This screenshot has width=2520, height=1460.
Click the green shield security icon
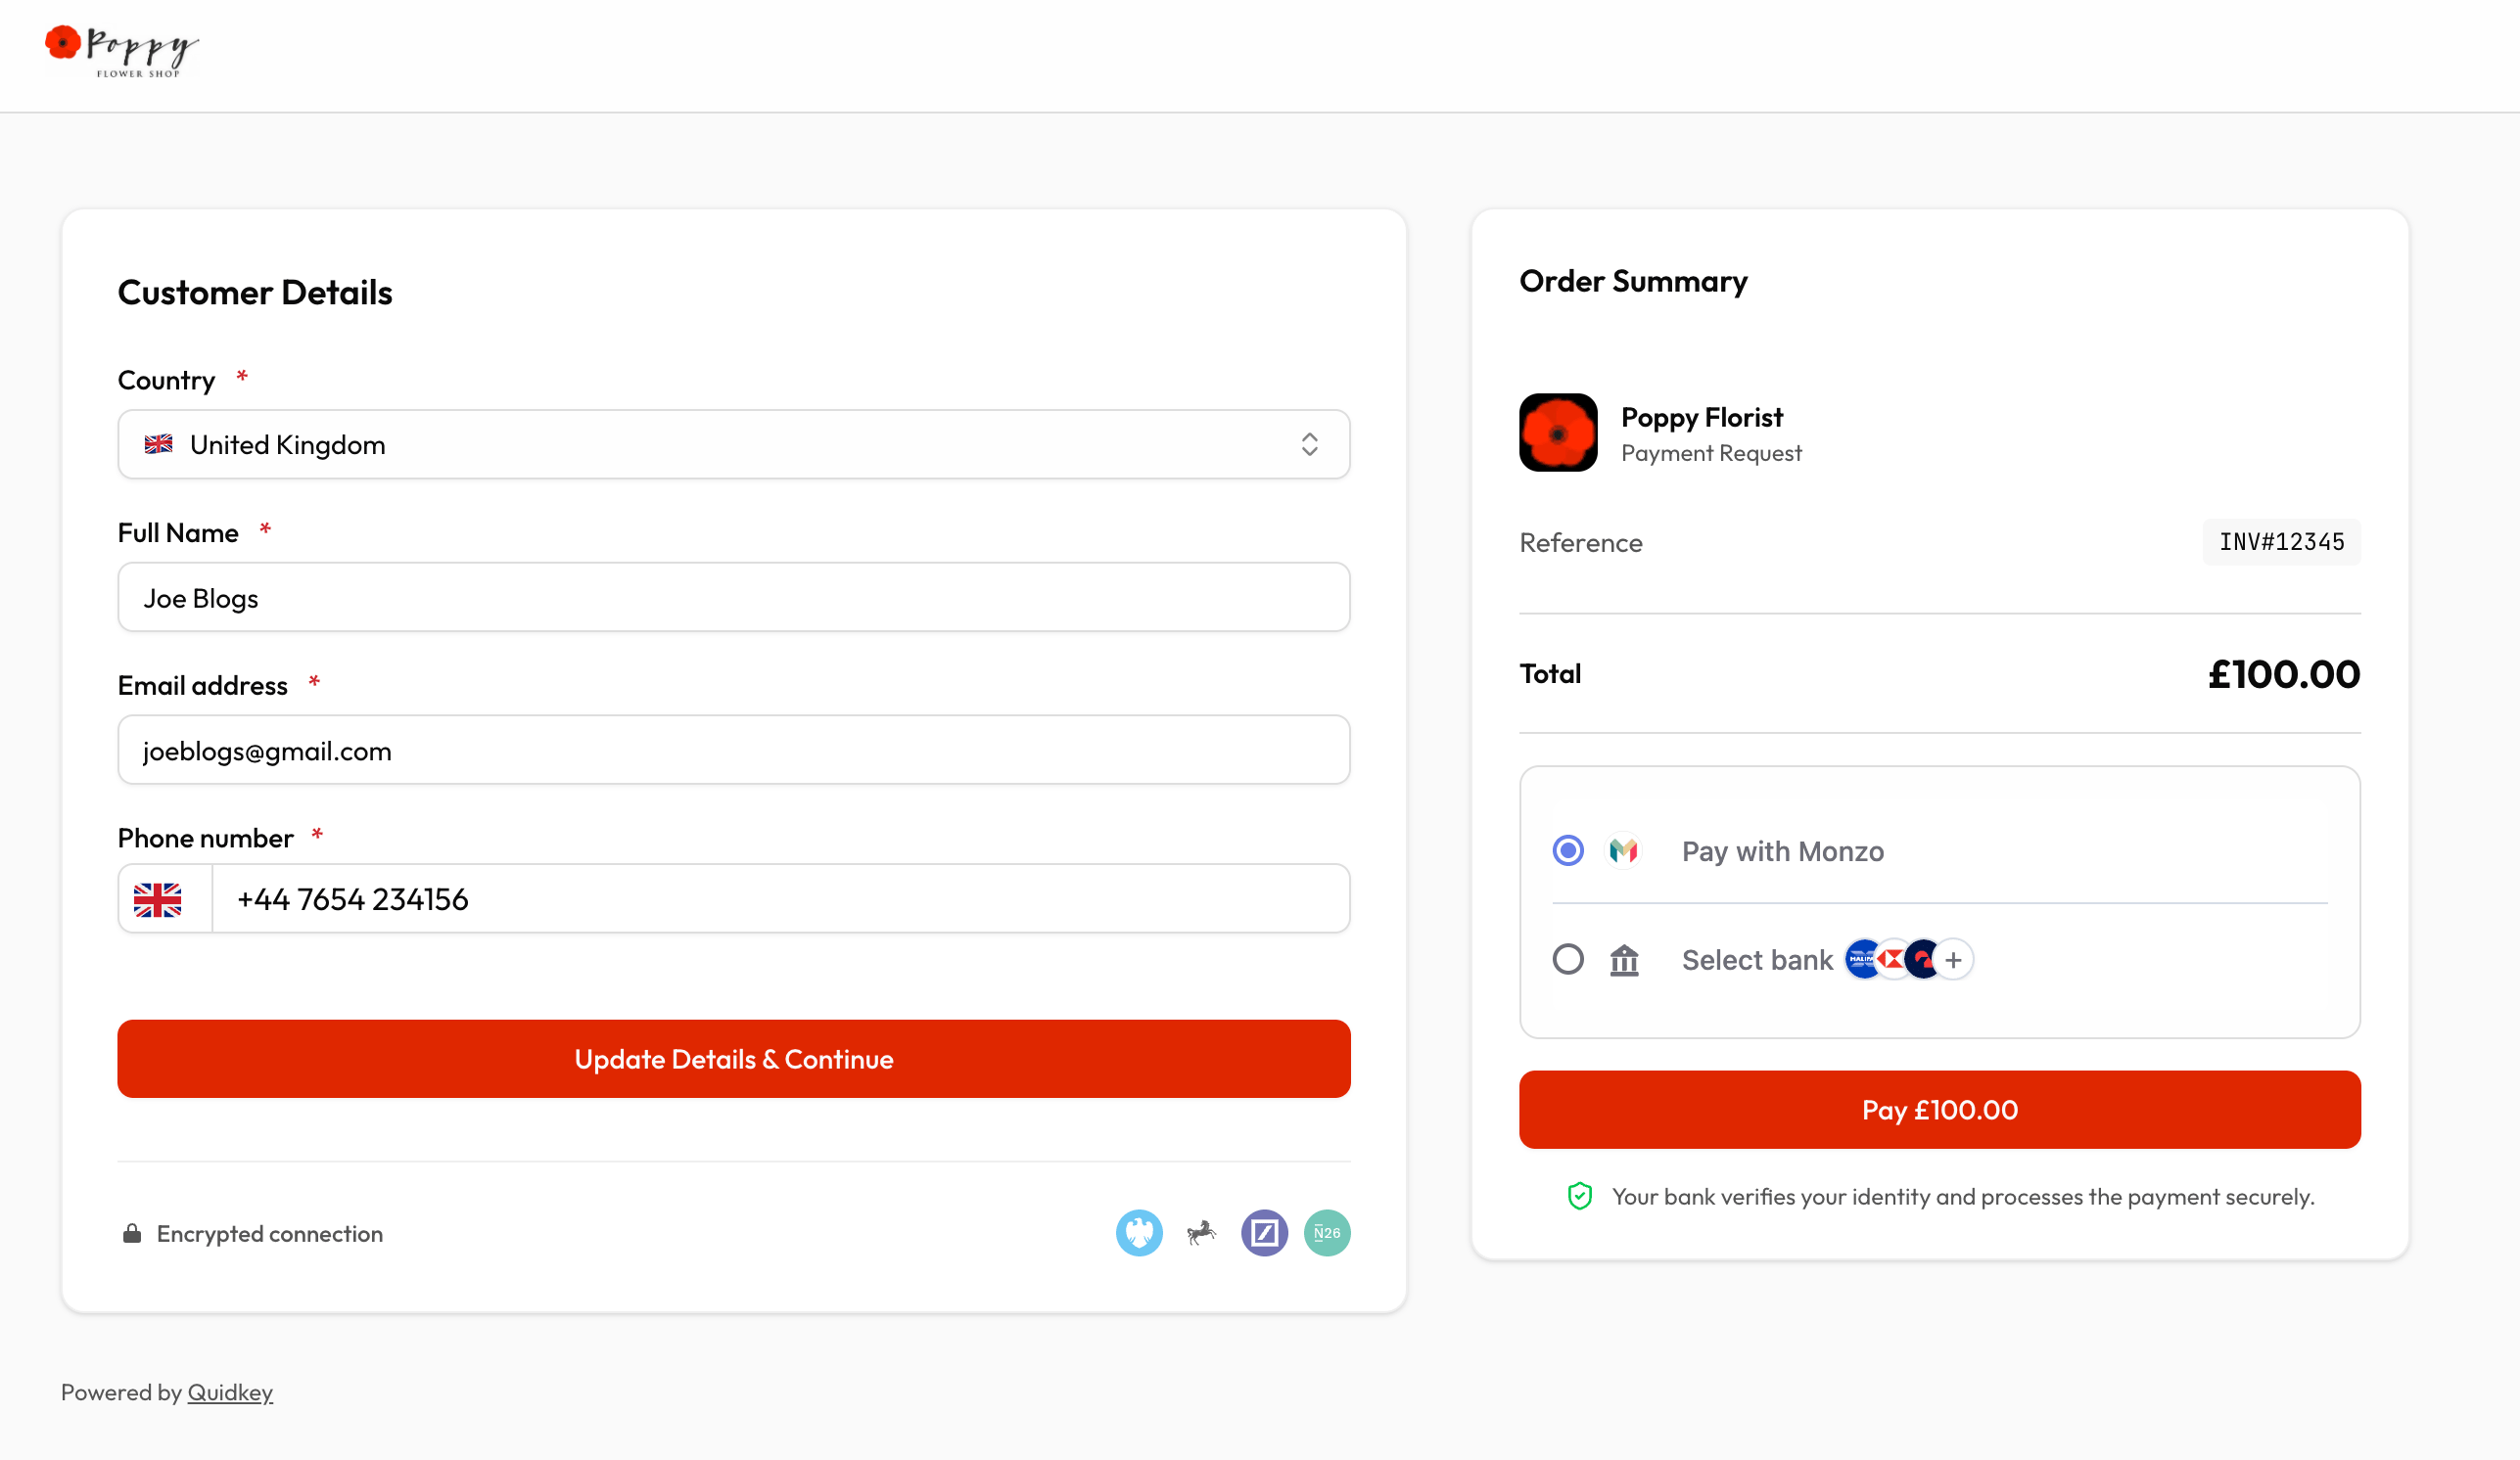1579,1196
